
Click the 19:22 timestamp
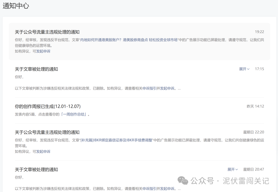pyautogui.click(x=260, y=32)
